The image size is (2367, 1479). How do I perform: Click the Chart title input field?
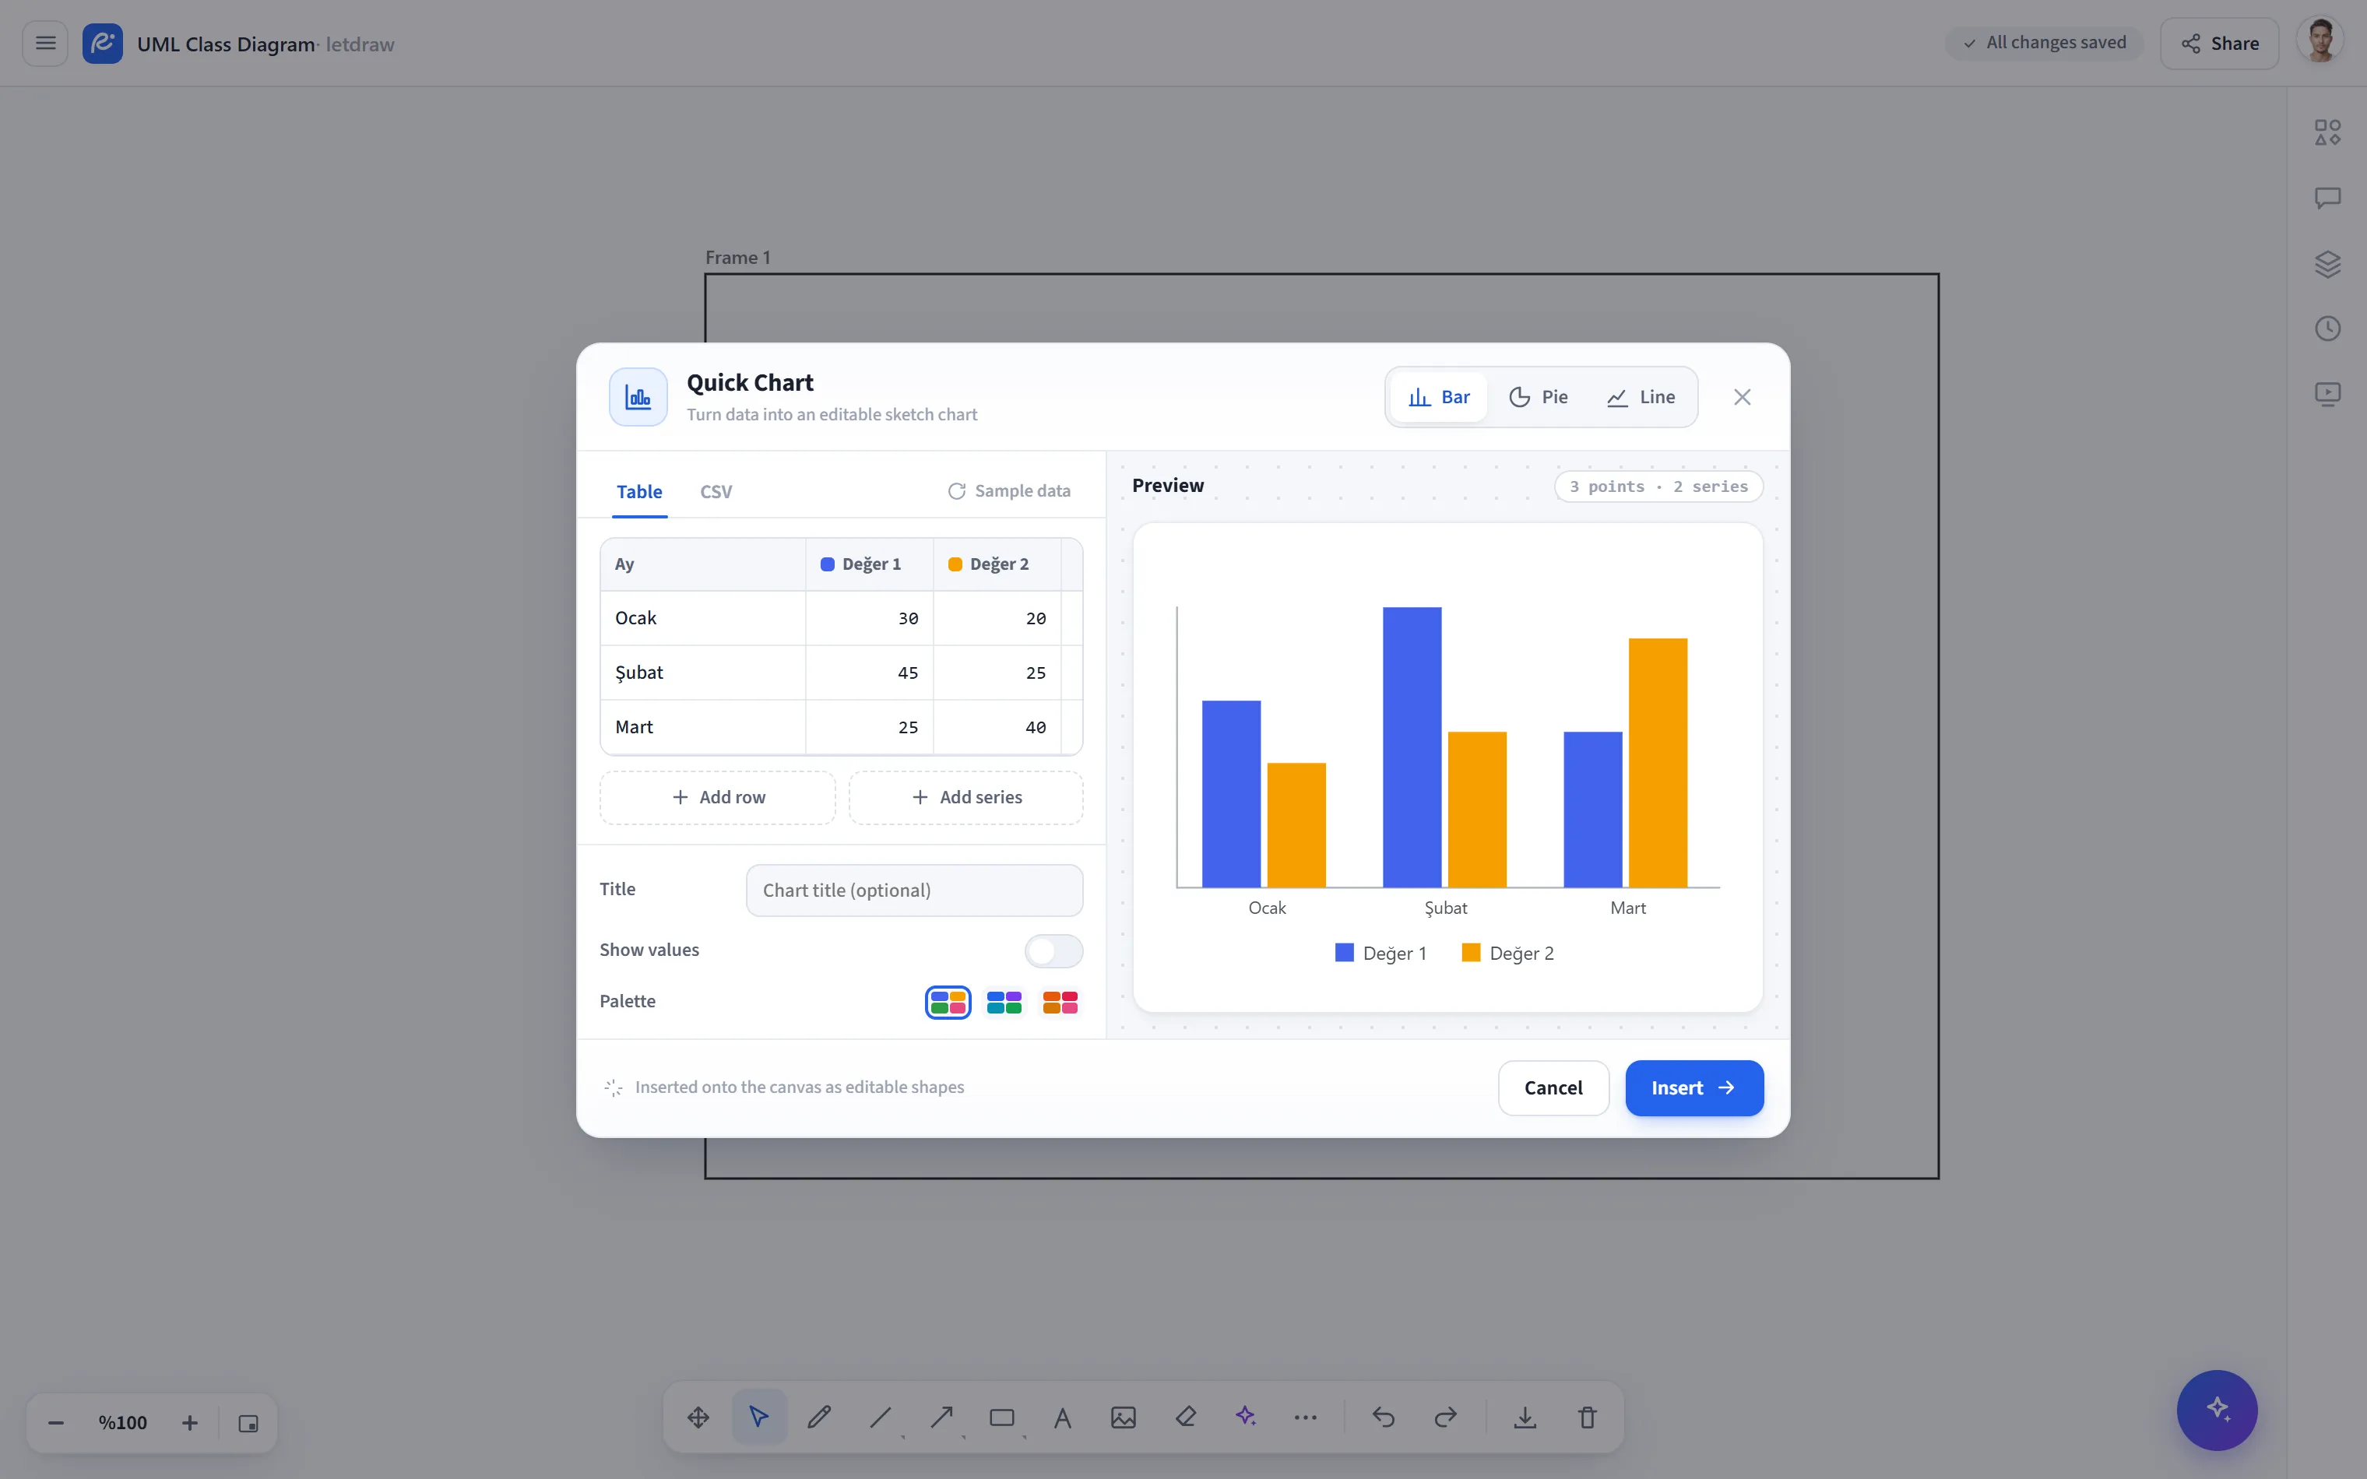pos(915,891)
